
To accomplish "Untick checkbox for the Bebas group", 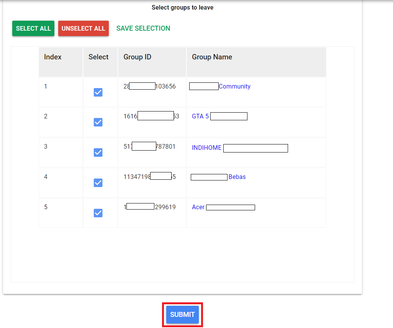I will pos(98,183).
